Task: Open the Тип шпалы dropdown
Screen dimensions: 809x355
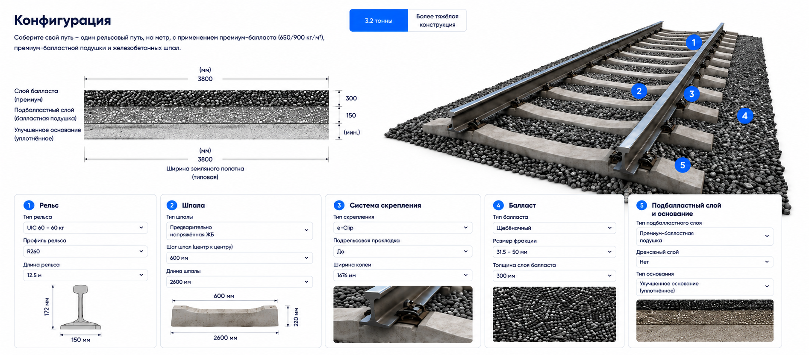Action: 239,231
